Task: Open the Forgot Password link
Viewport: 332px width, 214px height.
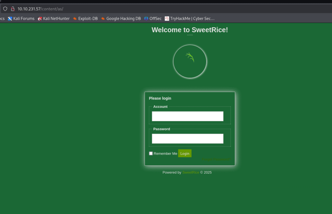Action: (216, 160)
